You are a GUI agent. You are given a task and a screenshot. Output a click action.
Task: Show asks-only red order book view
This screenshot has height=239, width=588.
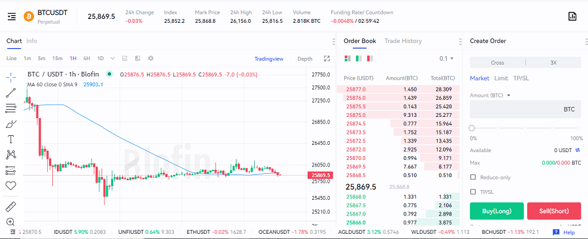370,58
